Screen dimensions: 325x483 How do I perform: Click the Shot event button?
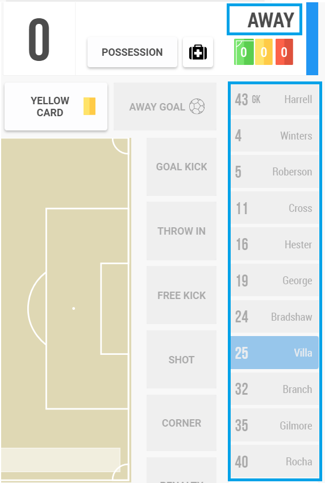click(182, 359)
